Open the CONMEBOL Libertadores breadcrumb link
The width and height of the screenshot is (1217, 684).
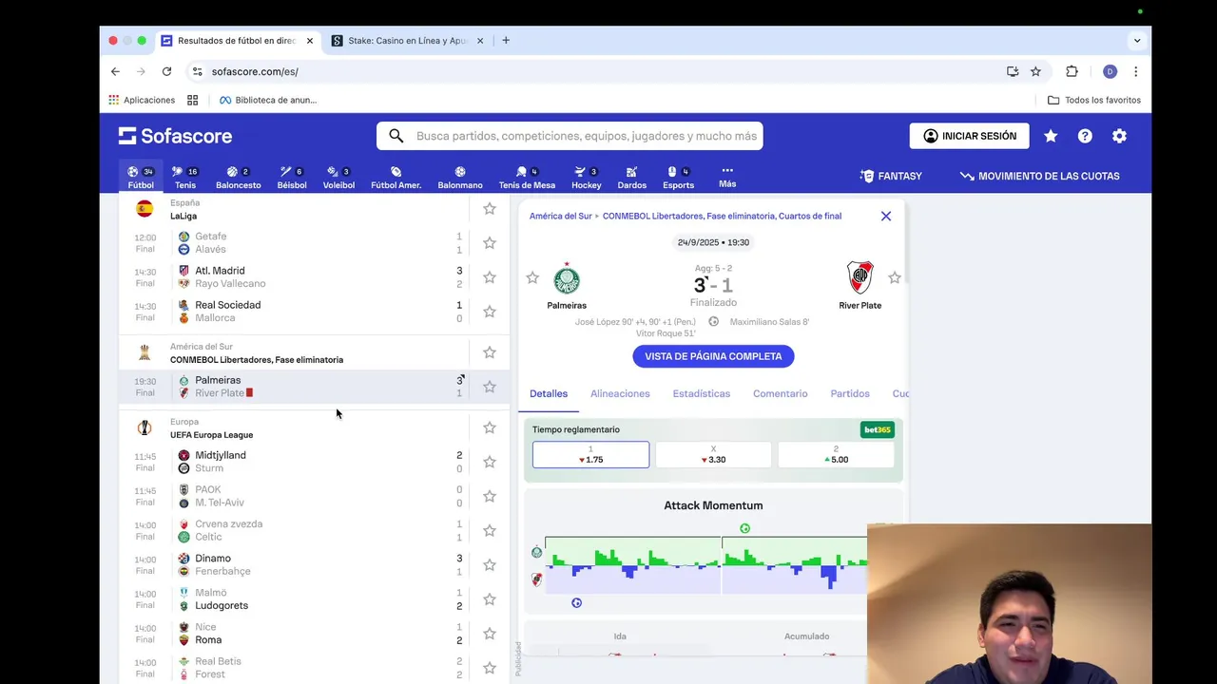click(x=722, y=216)
